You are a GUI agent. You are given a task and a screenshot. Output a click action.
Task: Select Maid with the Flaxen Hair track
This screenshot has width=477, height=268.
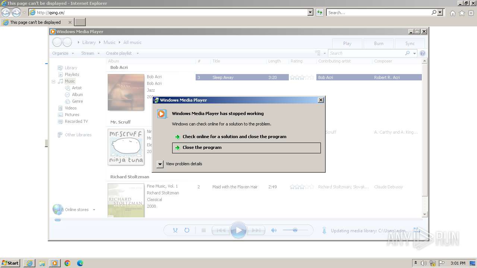309,187
